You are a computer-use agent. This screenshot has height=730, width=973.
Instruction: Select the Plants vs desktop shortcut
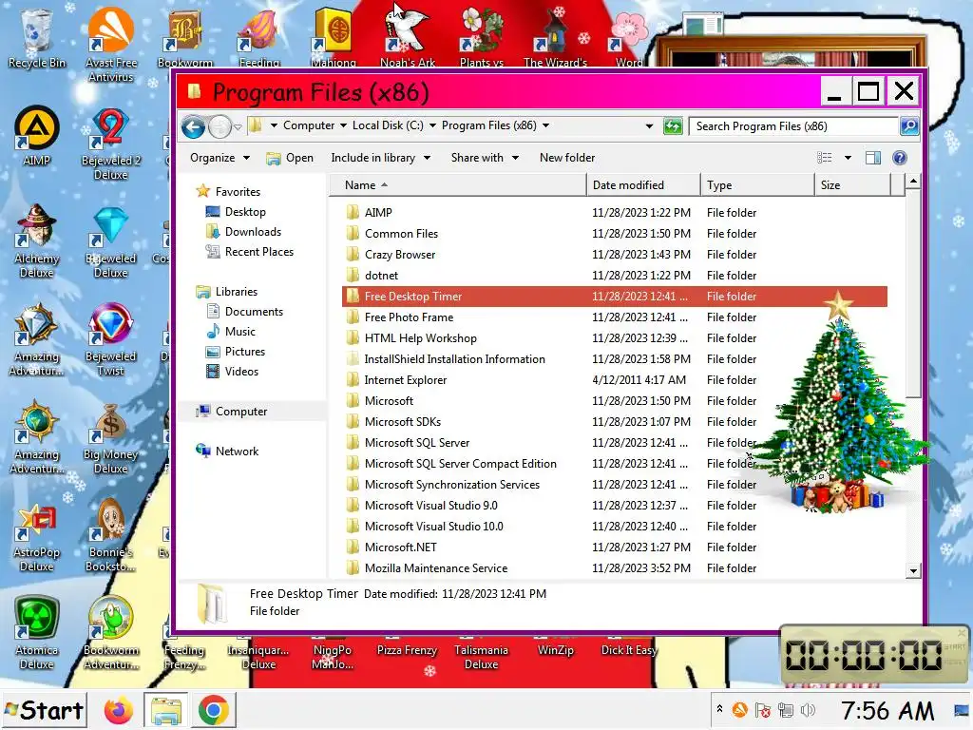tap(482, 37)
